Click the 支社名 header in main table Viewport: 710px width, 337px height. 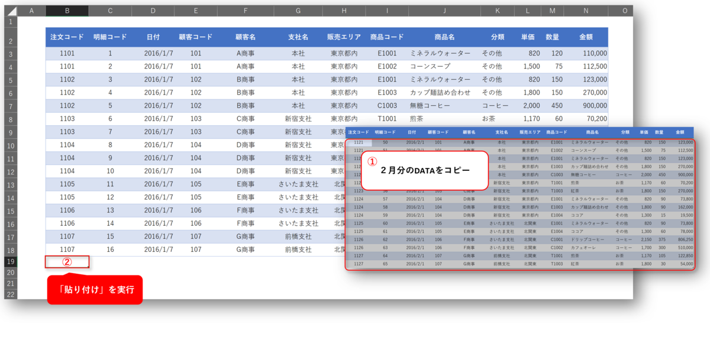coord(298,37)
